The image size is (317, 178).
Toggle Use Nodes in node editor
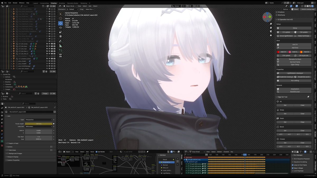point(97,152)
